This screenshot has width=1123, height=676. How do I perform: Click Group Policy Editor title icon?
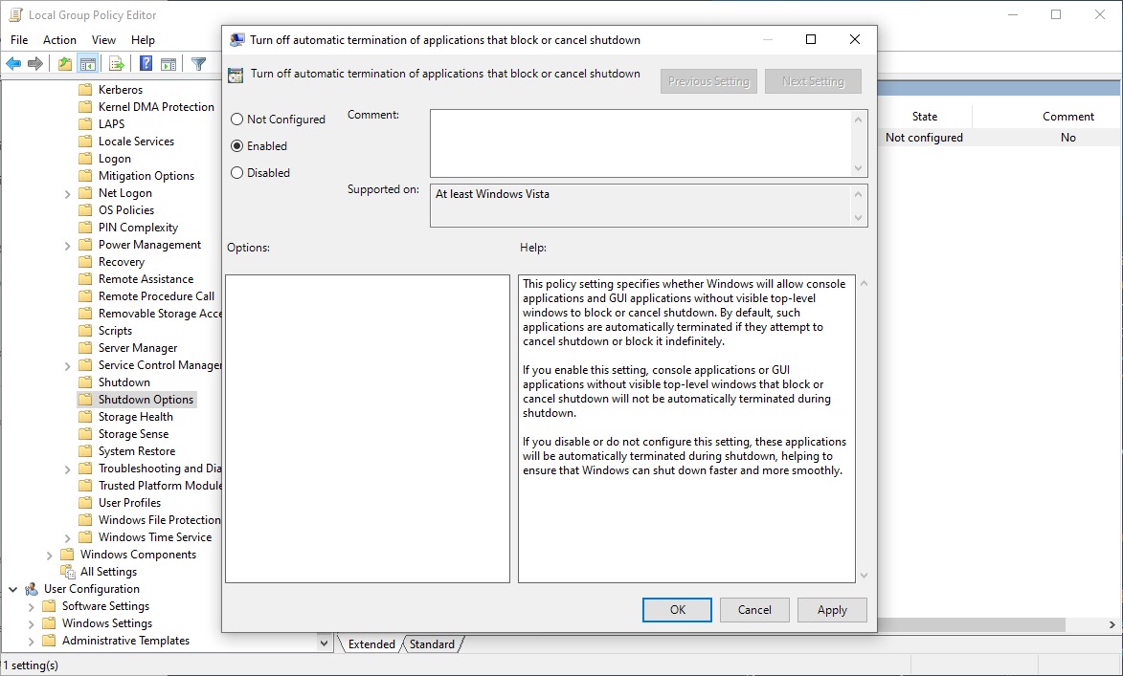pyautogui.click(x=15, y=14)
